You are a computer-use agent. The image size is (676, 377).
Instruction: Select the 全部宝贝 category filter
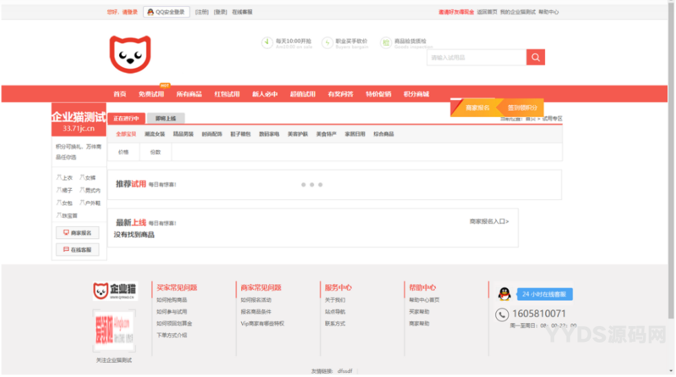(126, 134)
